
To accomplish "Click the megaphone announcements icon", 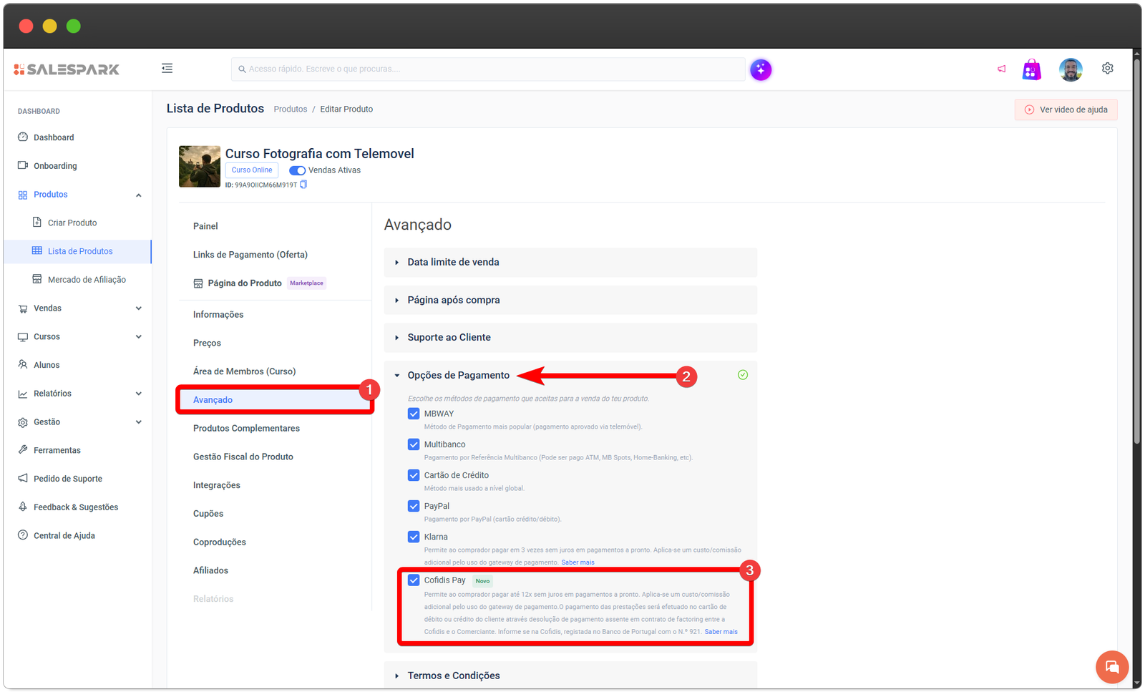I will [x=1001, y=69].
